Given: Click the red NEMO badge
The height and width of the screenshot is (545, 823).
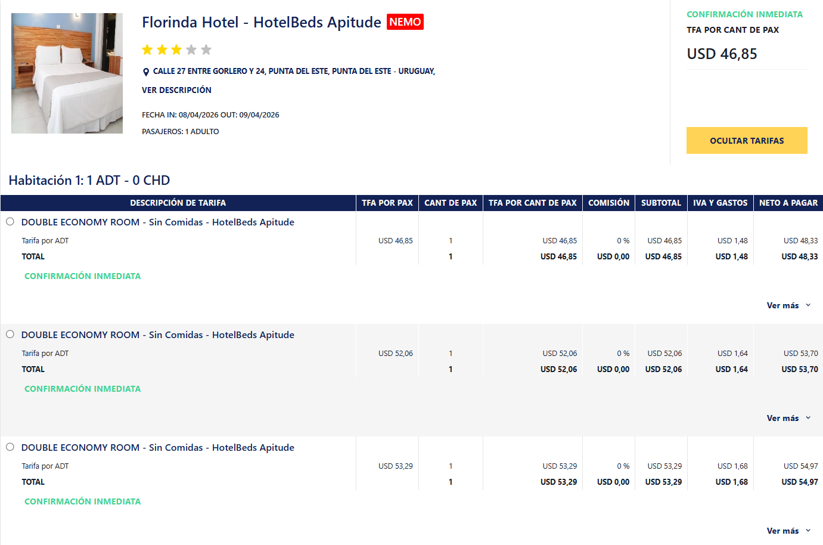Looking at the screenshot, I should pos(405,22).
